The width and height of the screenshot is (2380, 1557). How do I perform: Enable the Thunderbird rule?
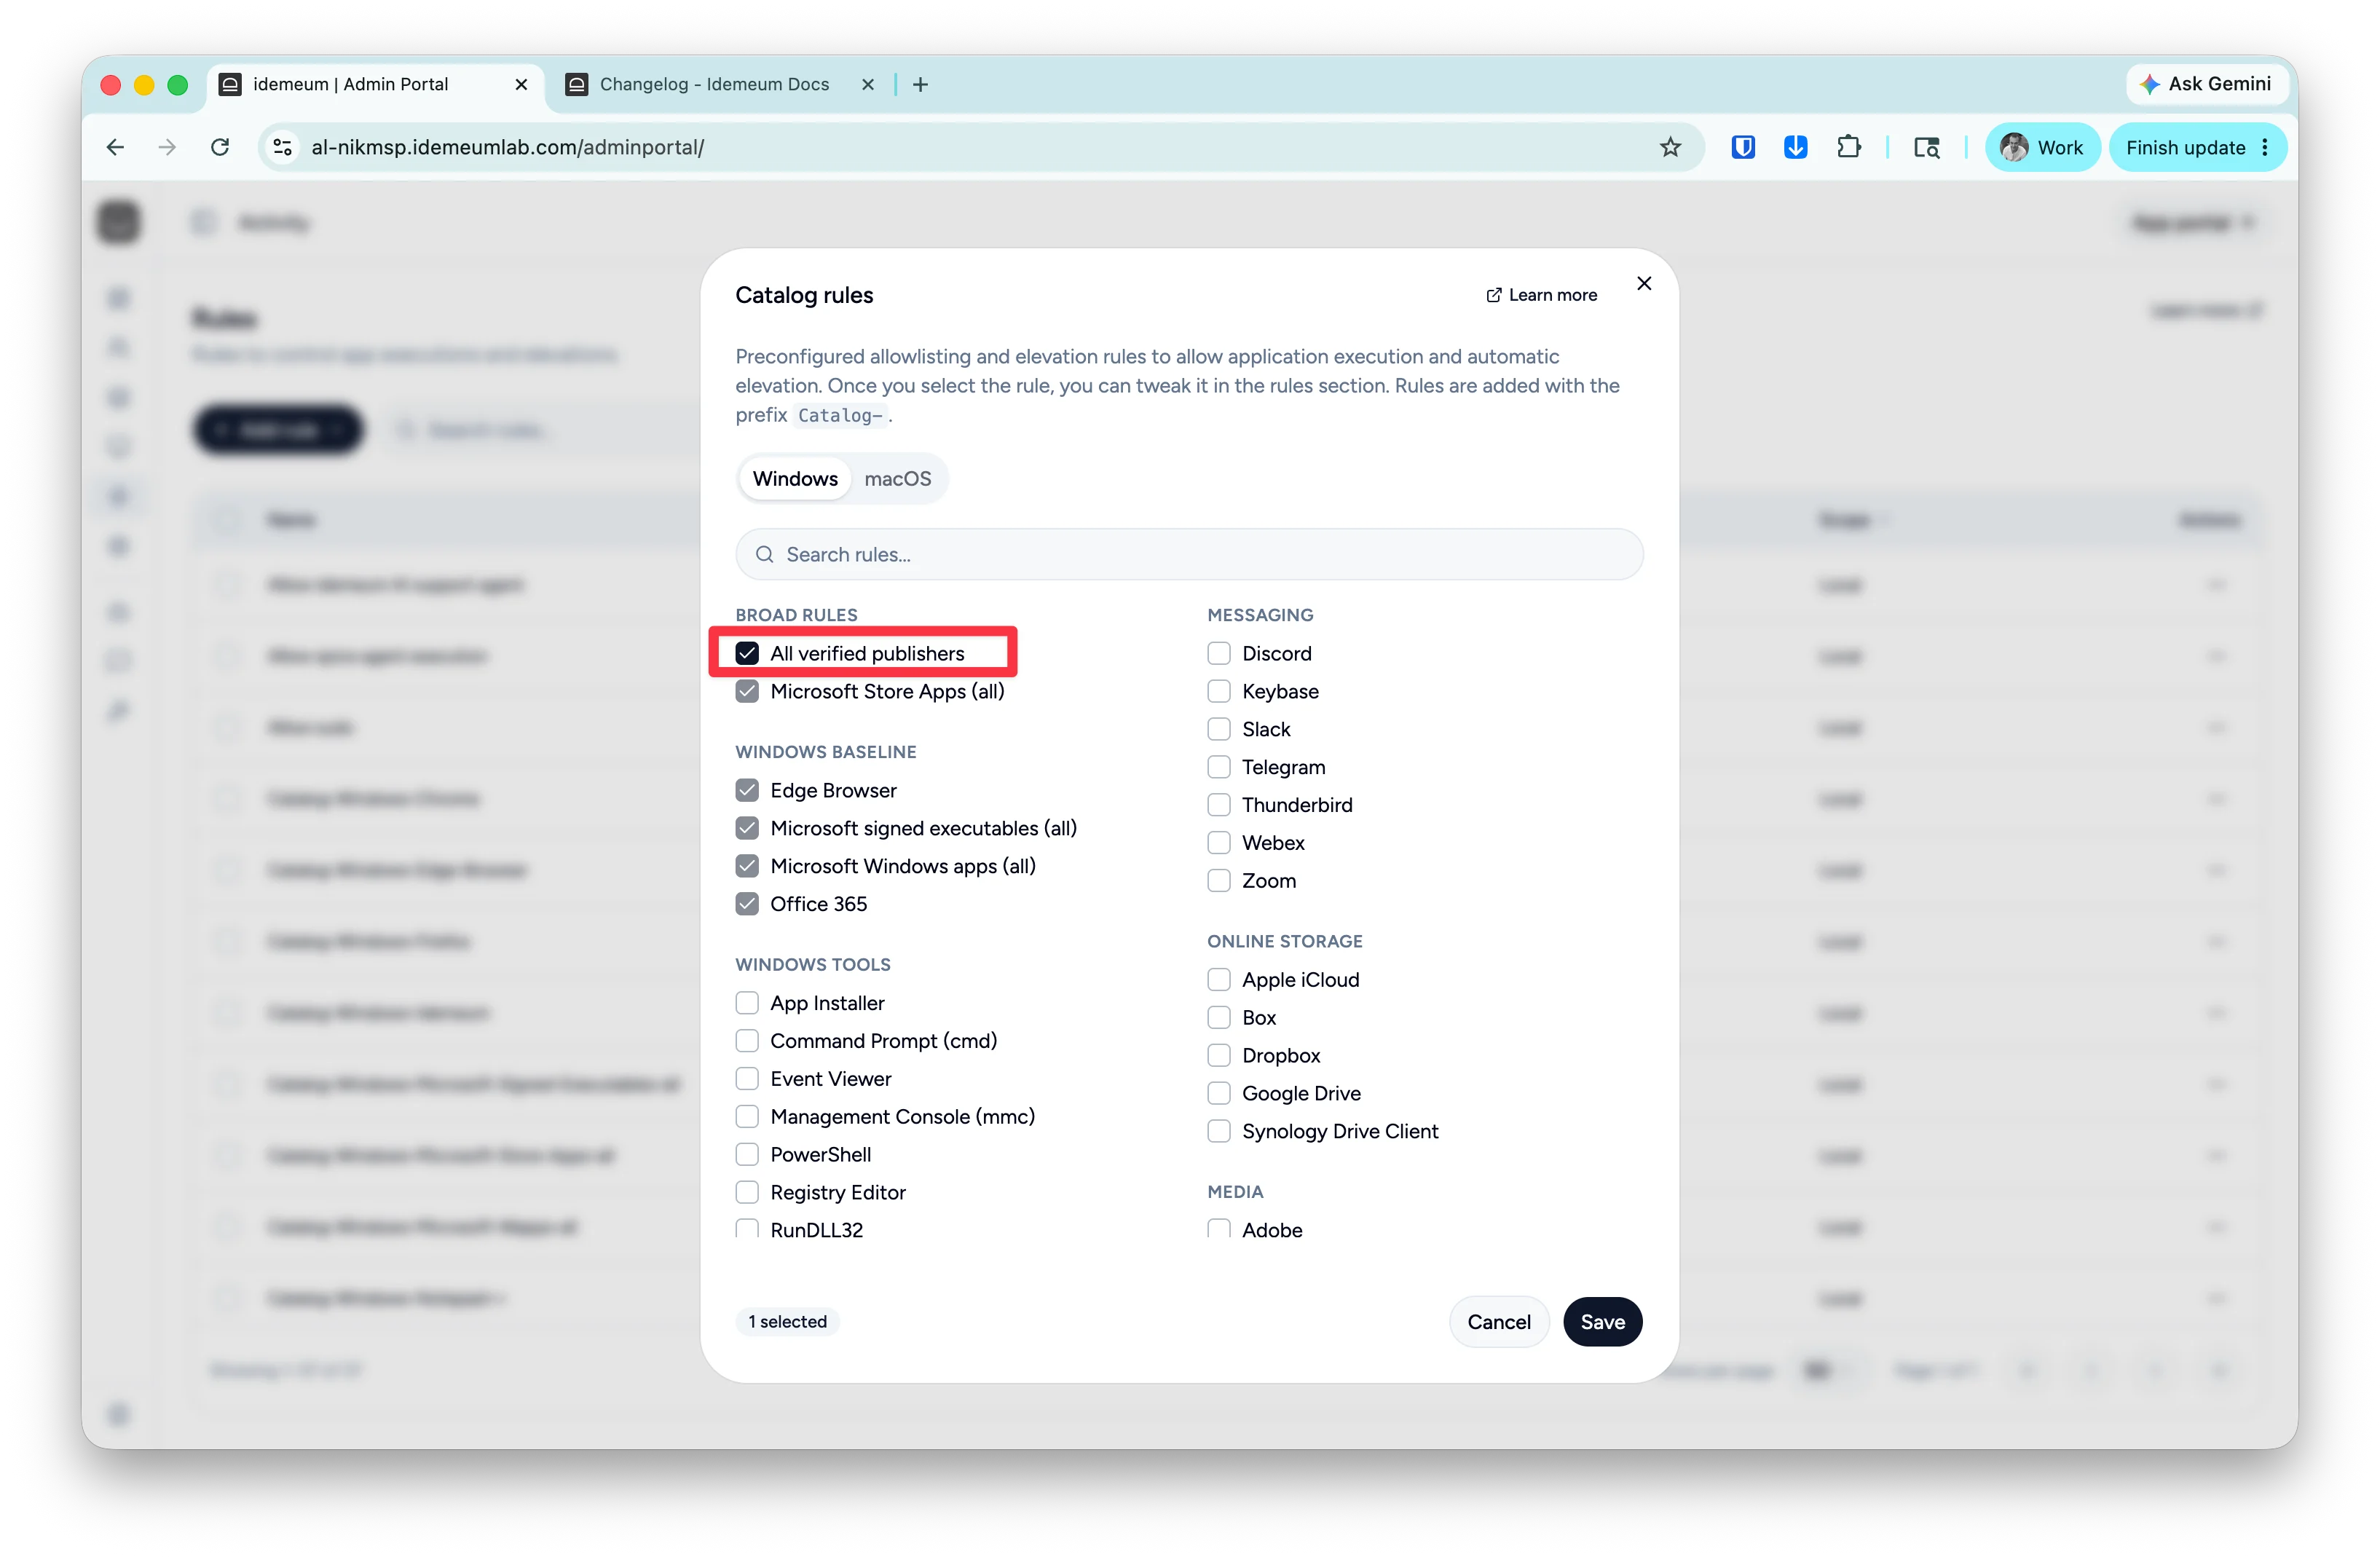(x=1219, y=805)
